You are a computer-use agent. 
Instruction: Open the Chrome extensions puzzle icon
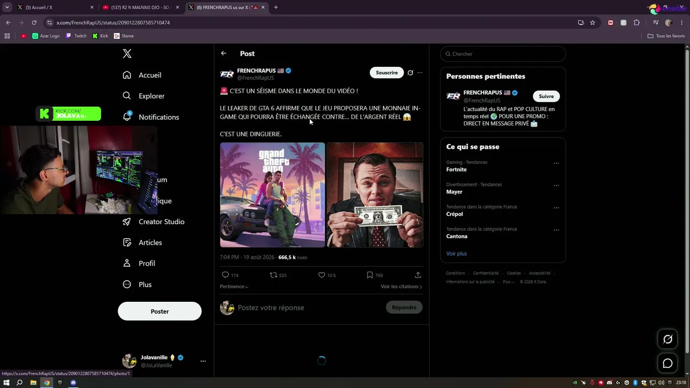[x=637, y=23]
